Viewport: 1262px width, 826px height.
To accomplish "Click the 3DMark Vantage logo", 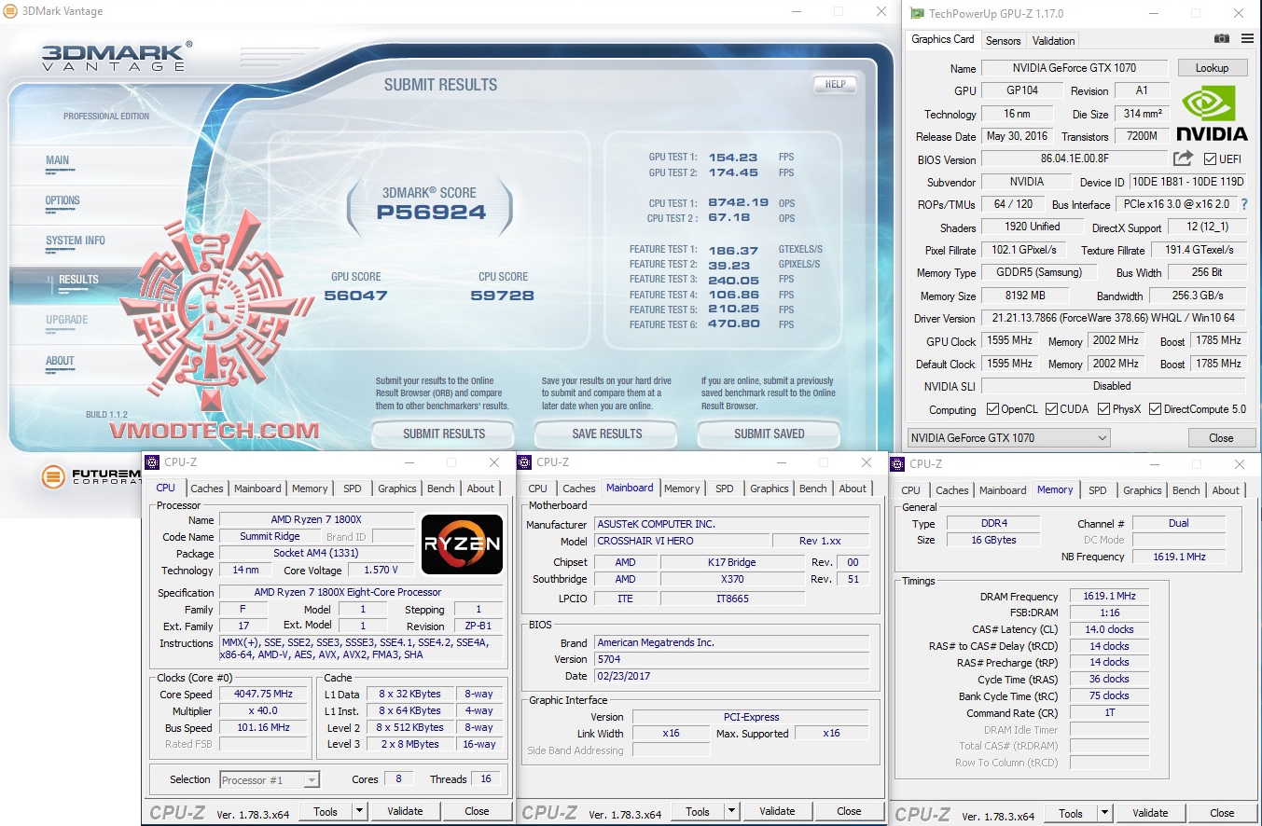I will 112,54.
